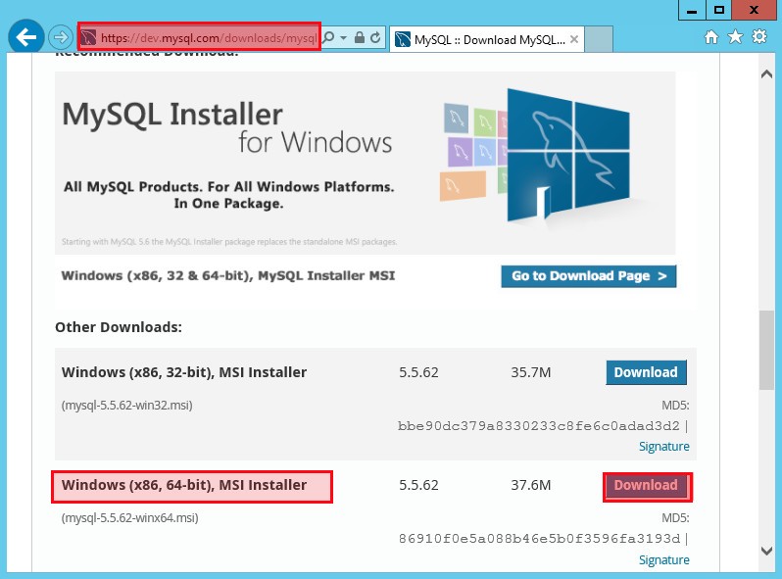Image resolution: width=782 pixels, height=579 pixels.
Task: Click the security lock icon
Action: pos(359,37)
